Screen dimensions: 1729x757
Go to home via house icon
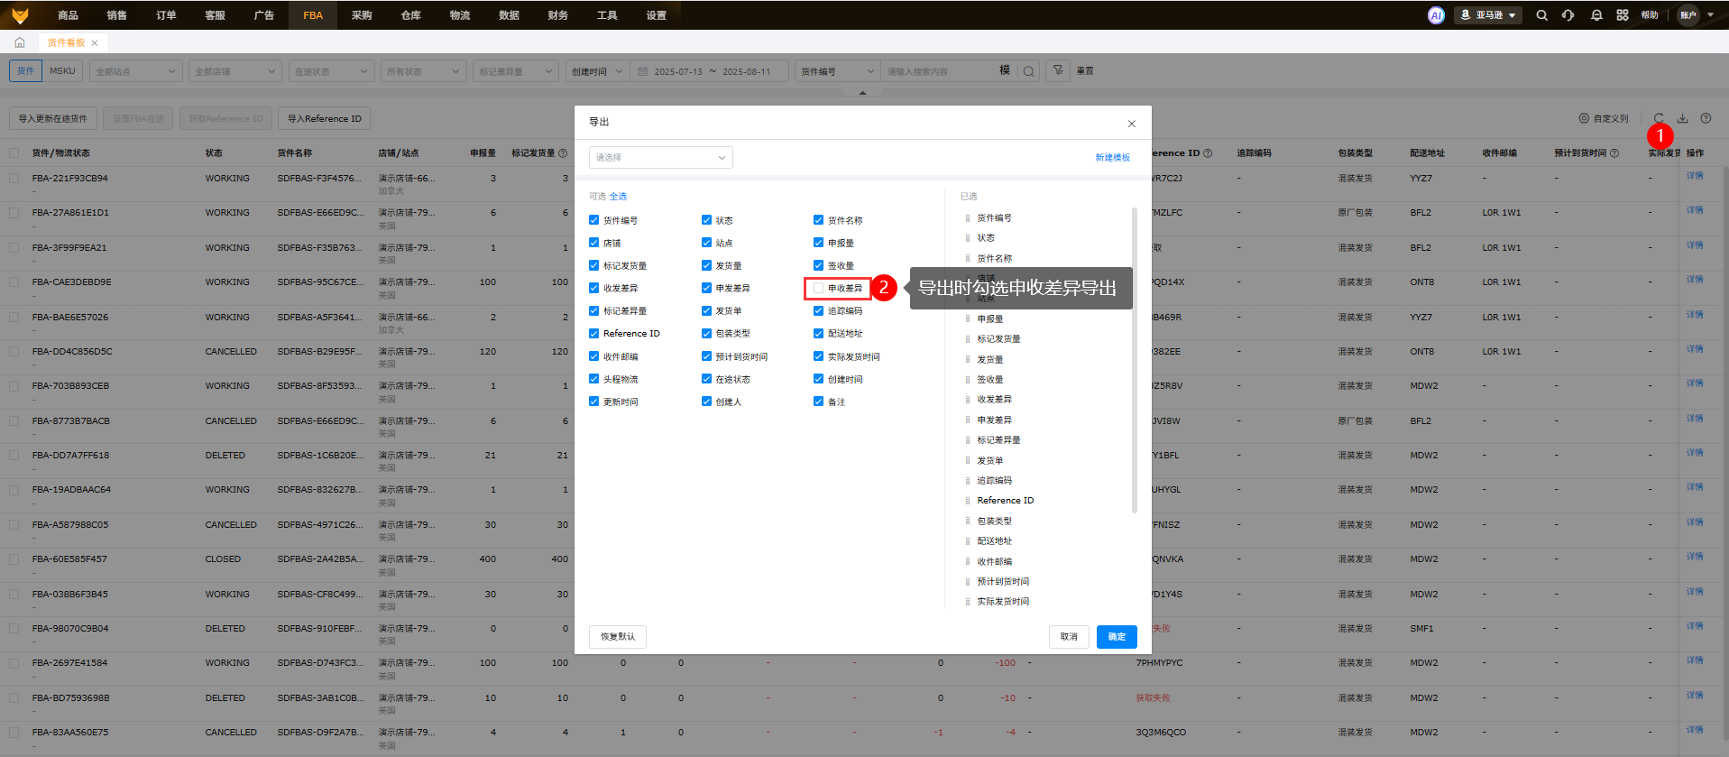pyautogui.click(x=20, y=42)
